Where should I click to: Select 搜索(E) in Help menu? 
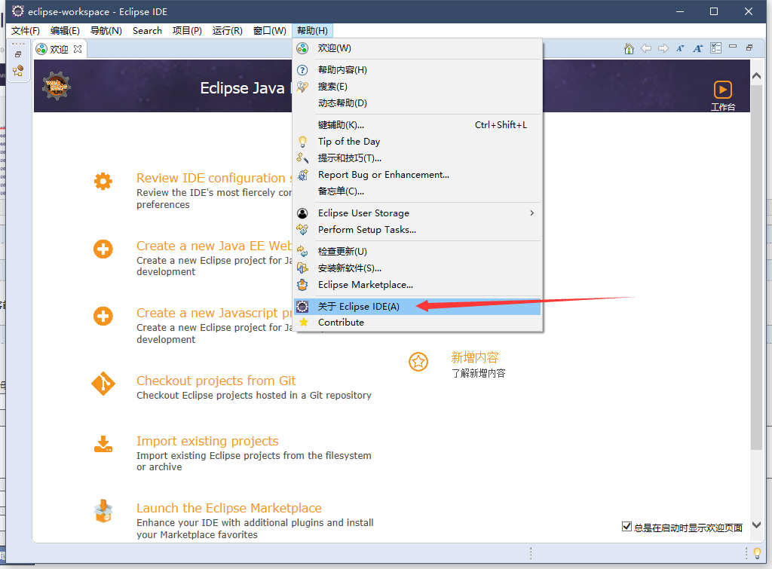coord(418,87)
